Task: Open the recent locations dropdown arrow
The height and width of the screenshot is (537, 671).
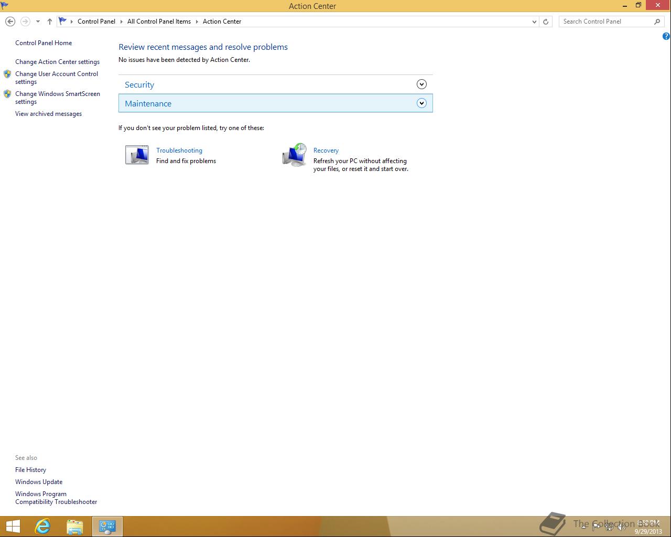Action: click(38, 22)
